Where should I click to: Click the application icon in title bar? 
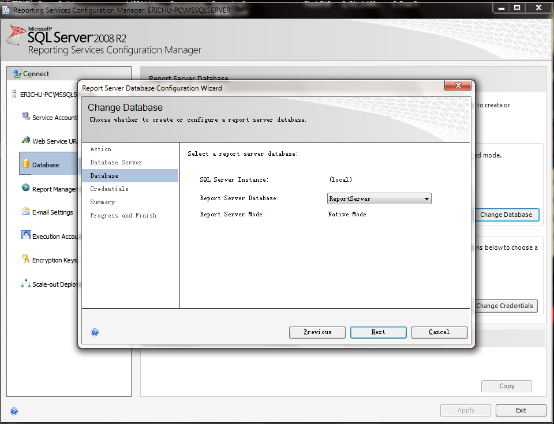click(6, 10)
